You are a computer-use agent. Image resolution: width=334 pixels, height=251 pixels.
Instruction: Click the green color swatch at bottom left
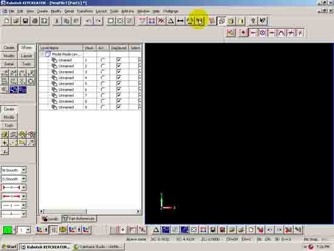coord(7,230)
